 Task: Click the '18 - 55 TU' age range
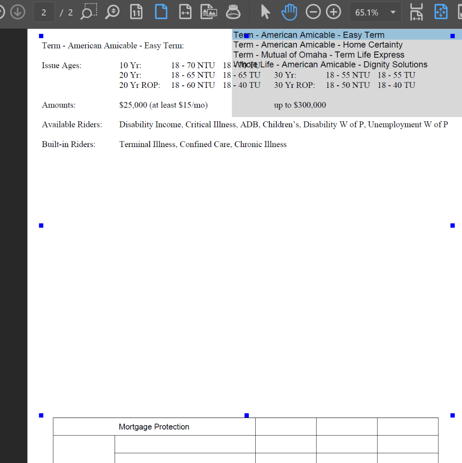coord(396,75)
